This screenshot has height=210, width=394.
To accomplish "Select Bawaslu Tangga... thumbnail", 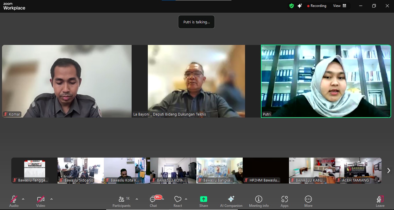I will [34, 171].
